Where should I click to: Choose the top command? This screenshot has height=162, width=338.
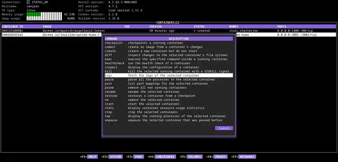point(169,116)
